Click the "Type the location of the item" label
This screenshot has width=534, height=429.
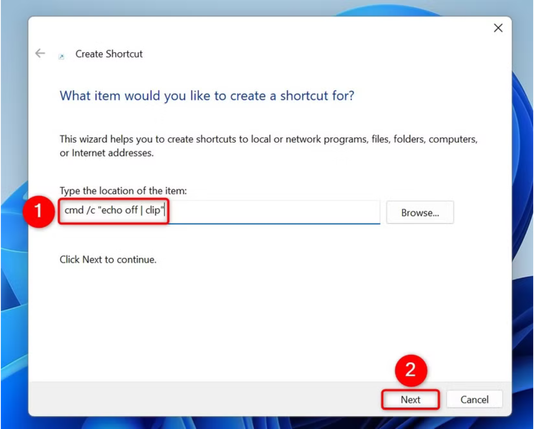123,191
